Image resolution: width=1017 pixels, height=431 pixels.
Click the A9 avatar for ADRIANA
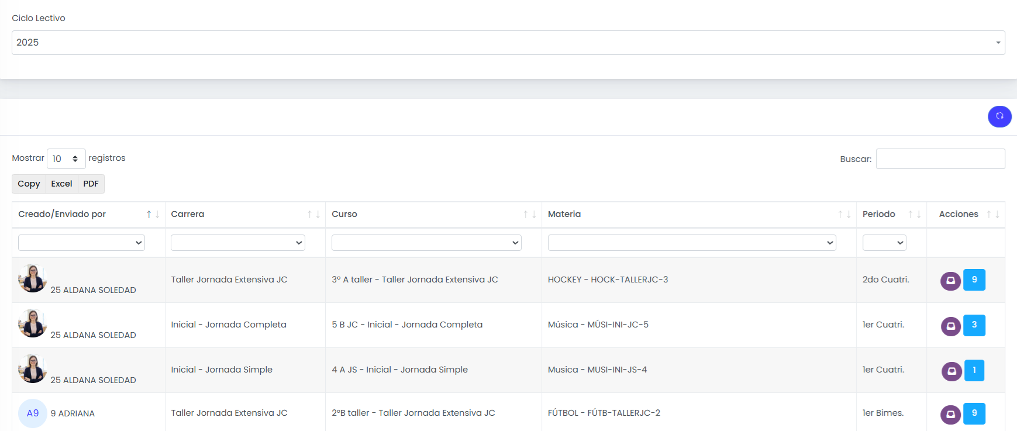coord(33,413)
